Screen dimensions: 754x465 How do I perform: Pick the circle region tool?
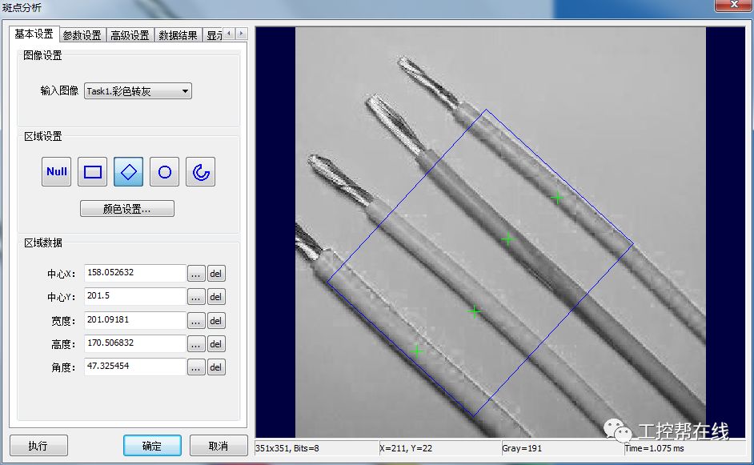[x=164, y=171]
